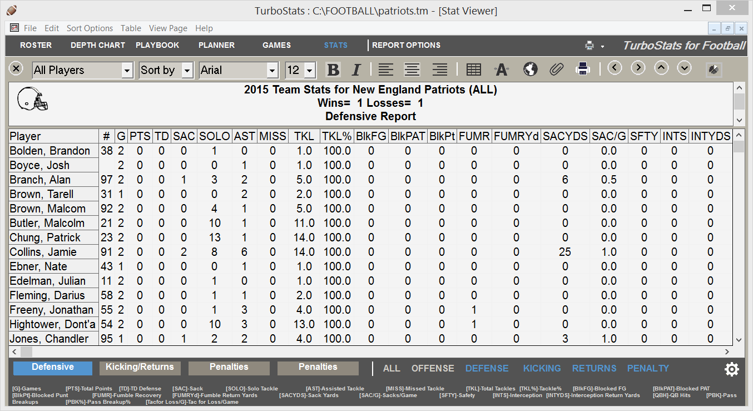753x411 pixels.
Task: Click the table grid icon
Action: (x=474, y=70)
